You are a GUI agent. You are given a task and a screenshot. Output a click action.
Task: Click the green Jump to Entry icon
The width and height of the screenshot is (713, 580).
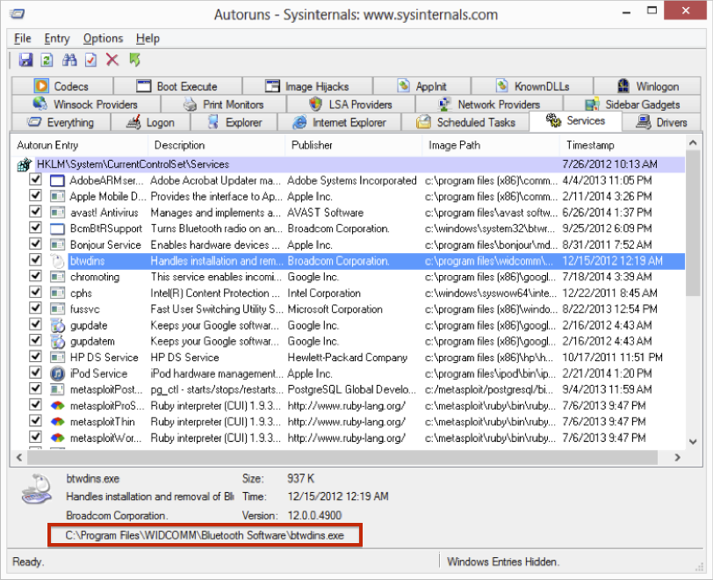click(x=134, y=60)
